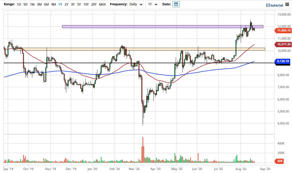Select the 10Y range option
Viewport: 292px width, 173px height.
pyautogui.click(x=86, y=4)
